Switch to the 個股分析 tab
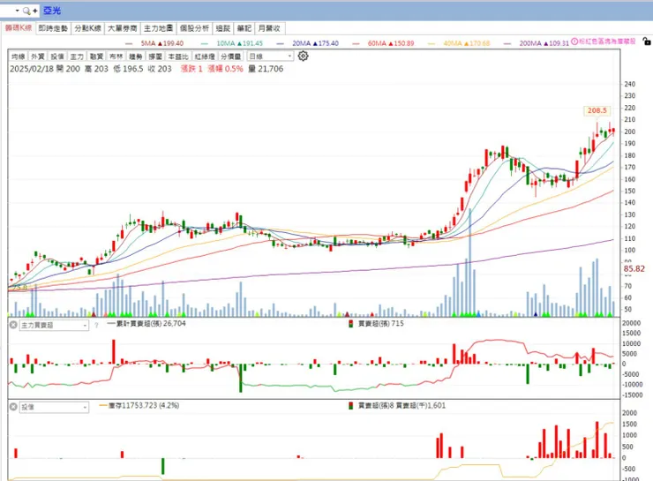The width and height of the screenshot is (653, 481). (x=194, y=28)
